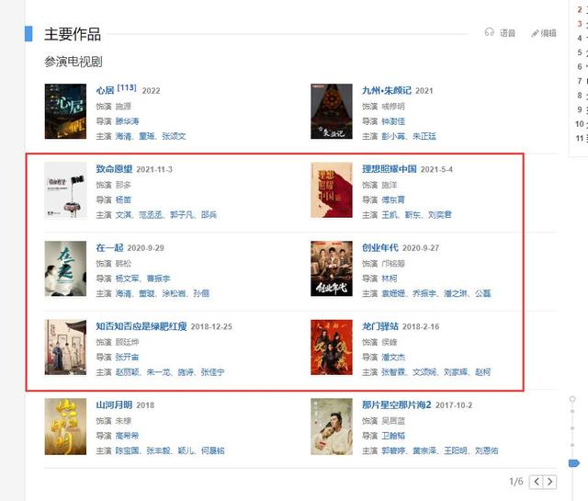588x501 pixels.
Task: Open 理想照耀中国 title link
Action: (390, 169)
